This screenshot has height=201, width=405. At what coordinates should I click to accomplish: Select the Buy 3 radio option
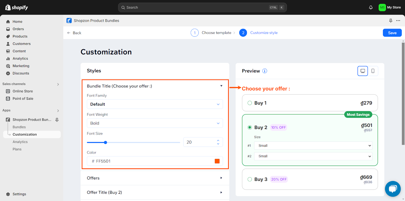coord(250,179)
